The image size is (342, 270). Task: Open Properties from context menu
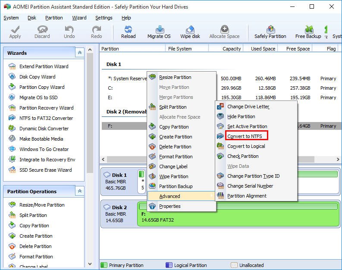click(x=182, y=206)
